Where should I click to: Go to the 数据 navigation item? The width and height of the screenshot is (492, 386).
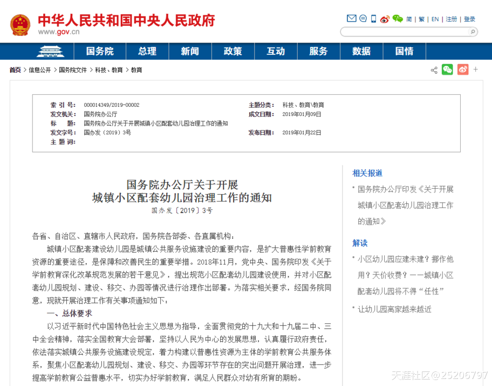tap(361, 51)
